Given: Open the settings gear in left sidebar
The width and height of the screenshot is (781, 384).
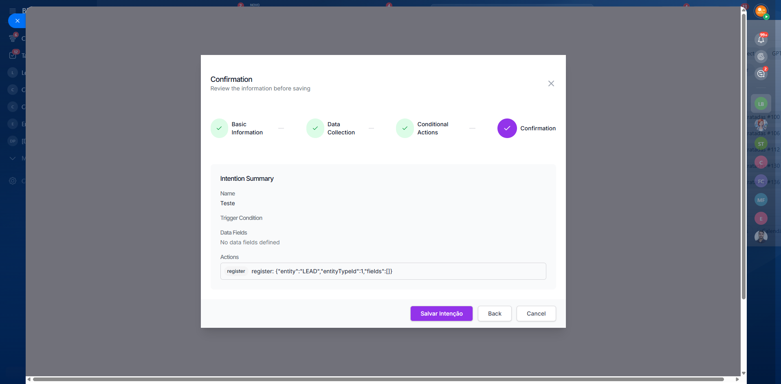Looking at the screenshot, I should (13, 181).
